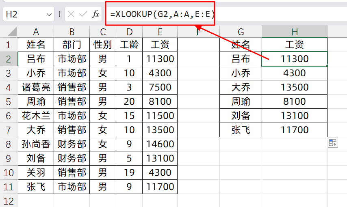Select cell A10 with 关羽
Image resolution: width=347 pixels, height=207 pixels.
[x=36, y=172]
